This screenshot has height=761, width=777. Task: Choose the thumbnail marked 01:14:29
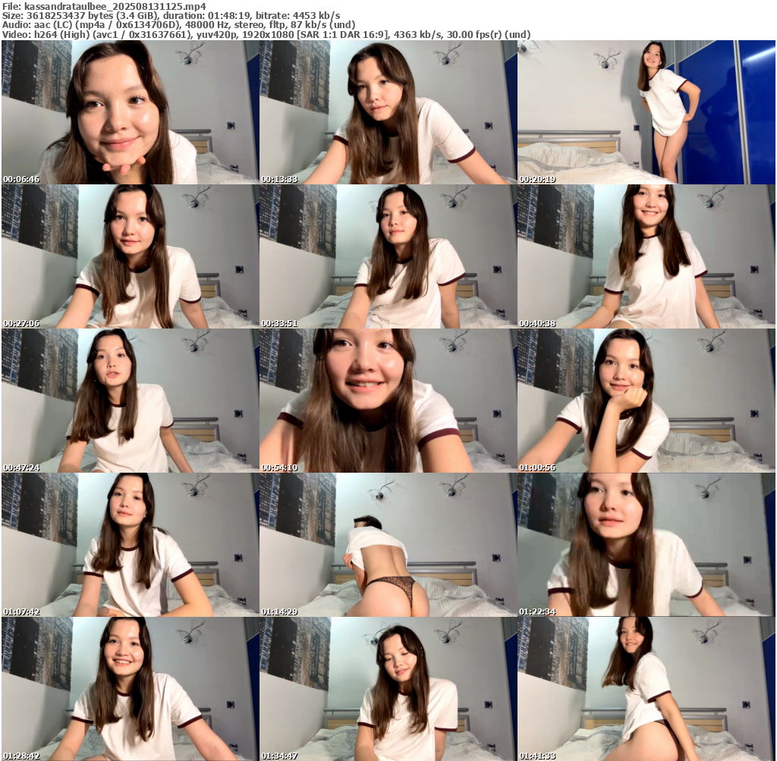pyautogui.click(x=388, y=545)
